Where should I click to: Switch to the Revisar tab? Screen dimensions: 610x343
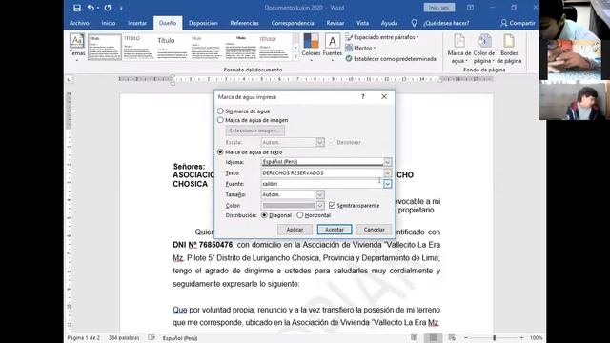point(335,23)
